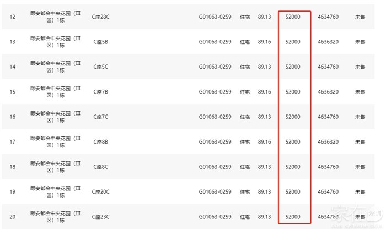Click permit number G01063-0259 in row 15
Viewport: 386px width, 230px height.
pyautogui.click(x=215, y=92)
